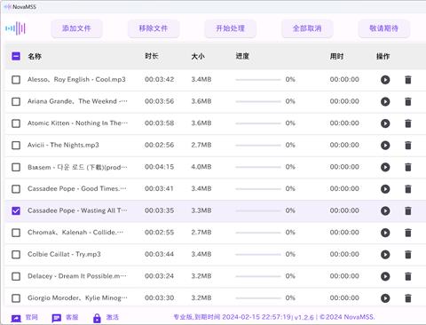Check the Ariana Grande, The Weeknd box

click(x=16, y=101)
